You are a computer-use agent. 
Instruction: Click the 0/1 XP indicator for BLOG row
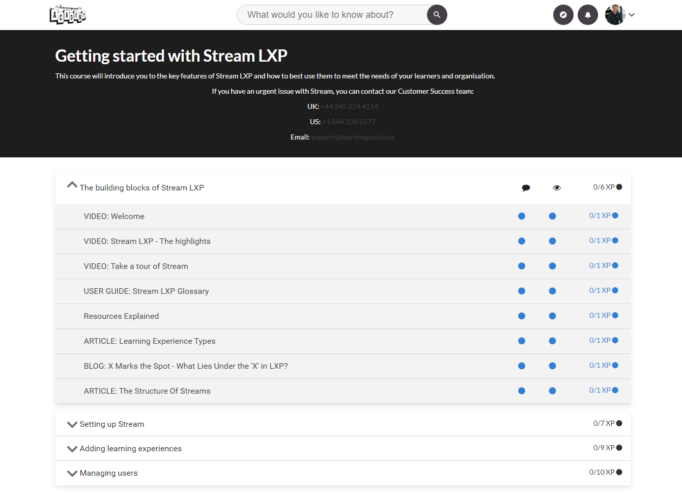[603, 365]
